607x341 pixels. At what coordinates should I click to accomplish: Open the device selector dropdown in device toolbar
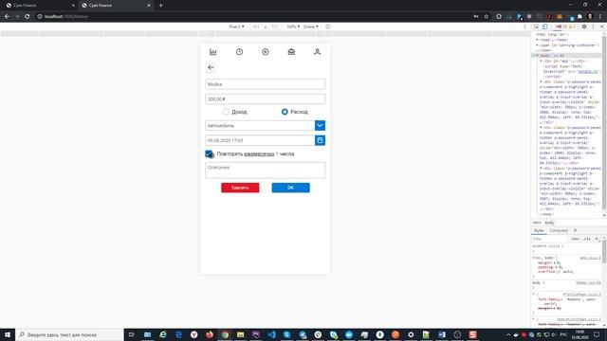click(x=236, y=27)
